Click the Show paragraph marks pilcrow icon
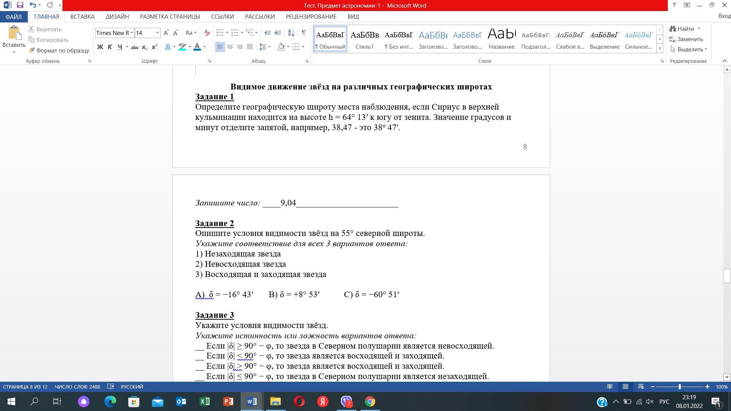The image size is (731, 411). click(304, 33)
